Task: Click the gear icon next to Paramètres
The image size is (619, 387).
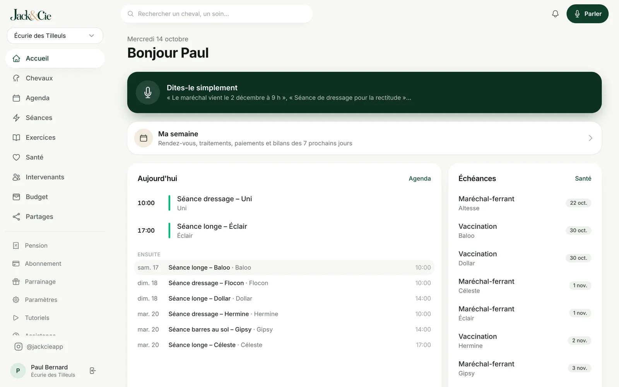Action: tap(16, 300)
